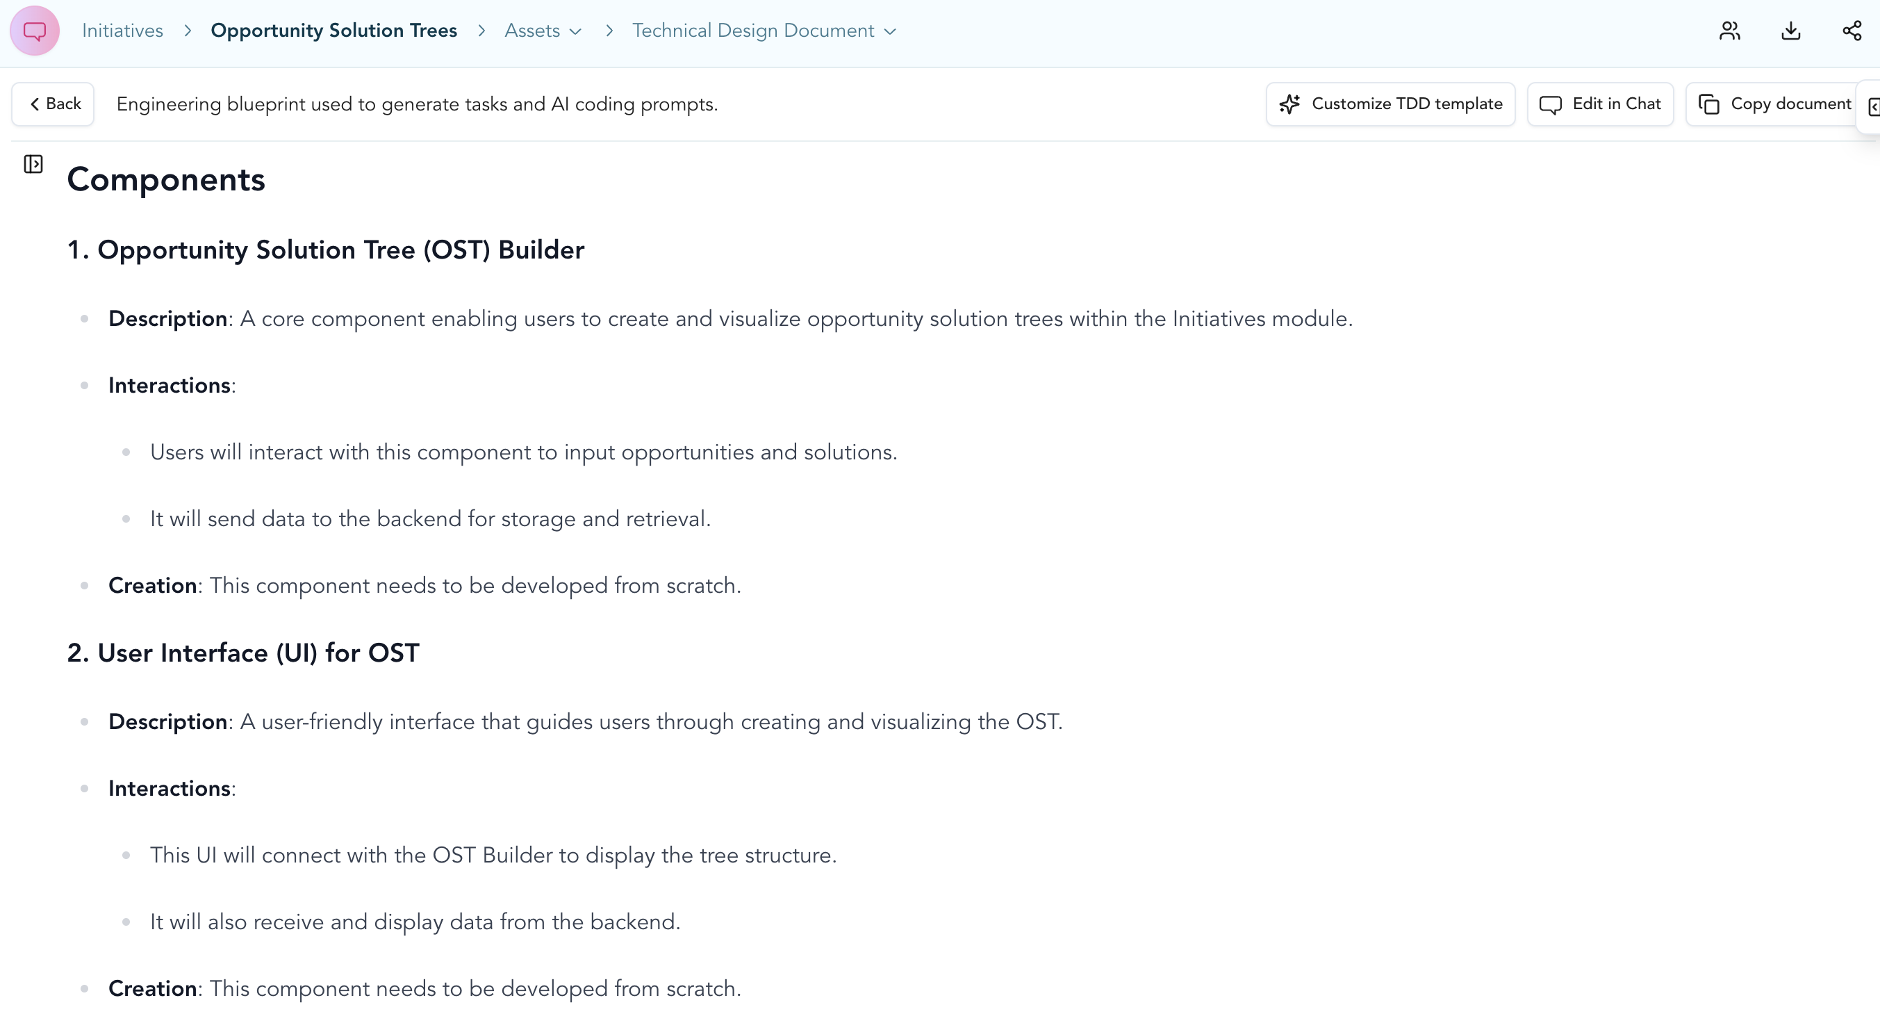Open the app home via the chat bubble logo
1880x1030 pixels.
(x=34, y=30)
